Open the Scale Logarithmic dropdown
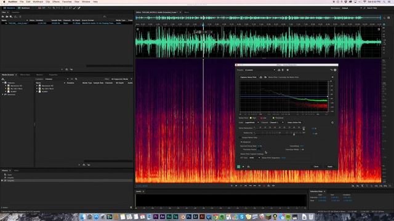Viewport: 394px width, 221px height. pyautogui.click(x=252, y=123)
